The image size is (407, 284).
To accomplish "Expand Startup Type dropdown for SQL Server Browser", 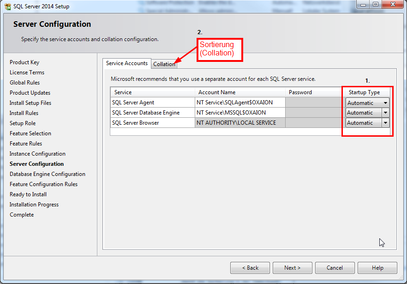I will pyautogui.click(x=385, y=123).
